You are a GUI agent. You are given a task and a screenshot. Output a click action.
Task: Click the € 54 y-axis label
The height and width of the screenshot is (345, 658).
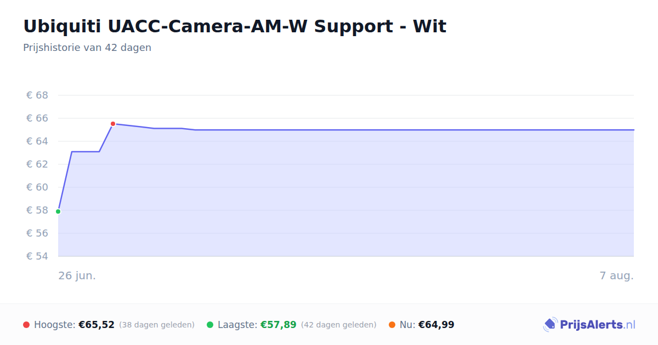click(x=37, y=256)
